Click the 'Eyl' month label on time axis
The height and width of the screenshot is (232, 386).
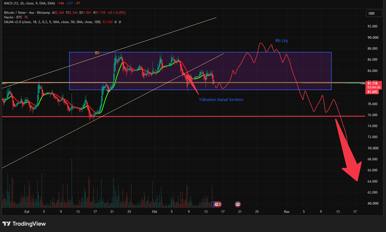[27, 212]
